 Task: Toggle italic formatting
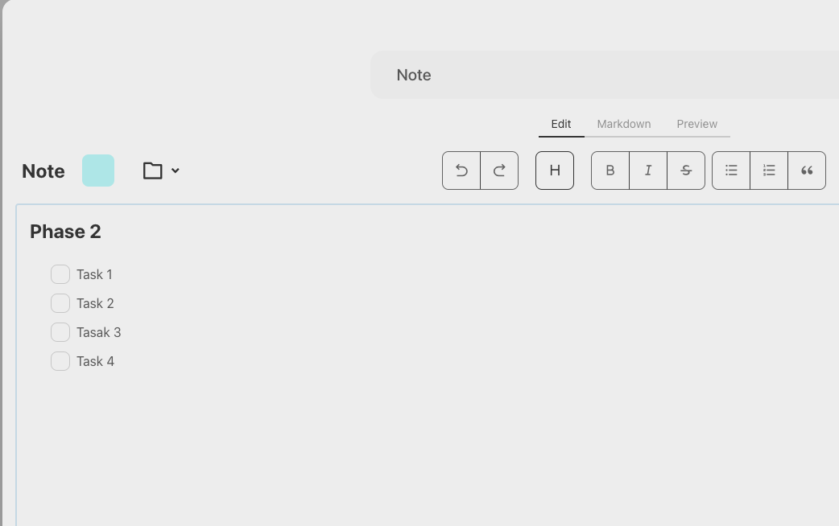[648, 171]
